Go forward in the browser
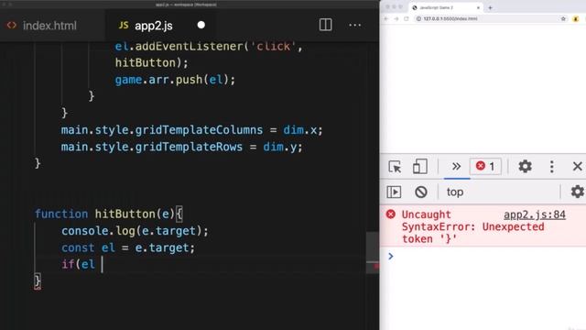 396,18
